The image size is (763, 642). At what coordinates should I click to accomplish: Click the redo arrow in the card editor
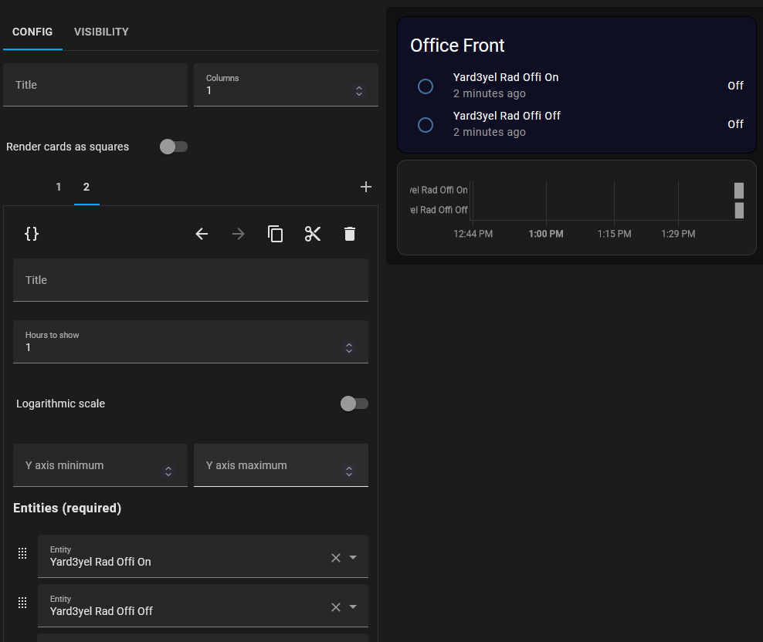(x=239, y=234)
